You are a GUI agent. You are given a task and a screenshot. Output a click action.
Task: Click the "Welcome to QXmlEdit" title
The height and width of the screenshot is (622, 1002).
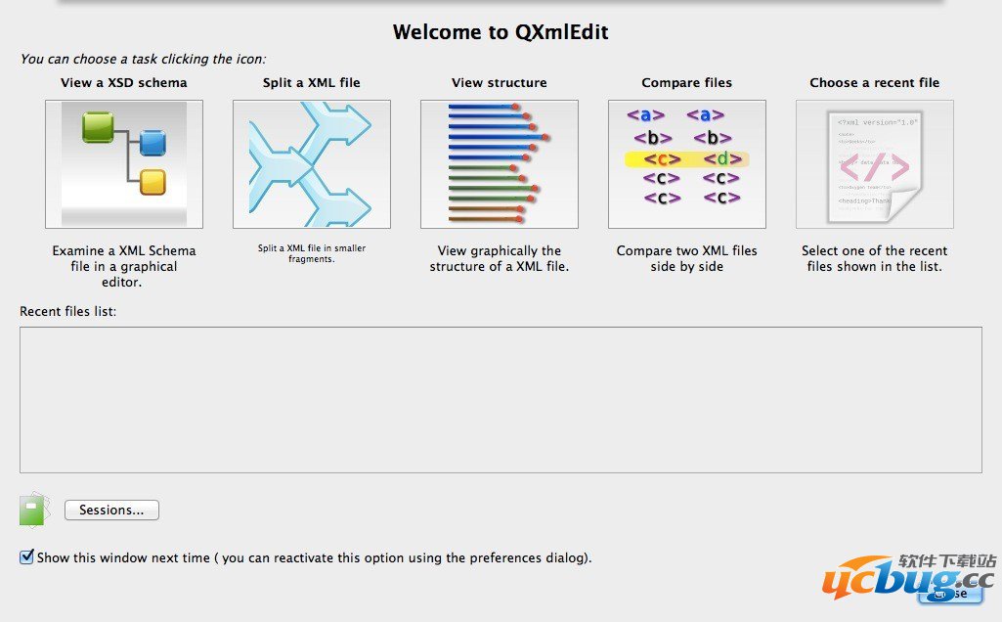pyautogui.click(x=501, y=32)
